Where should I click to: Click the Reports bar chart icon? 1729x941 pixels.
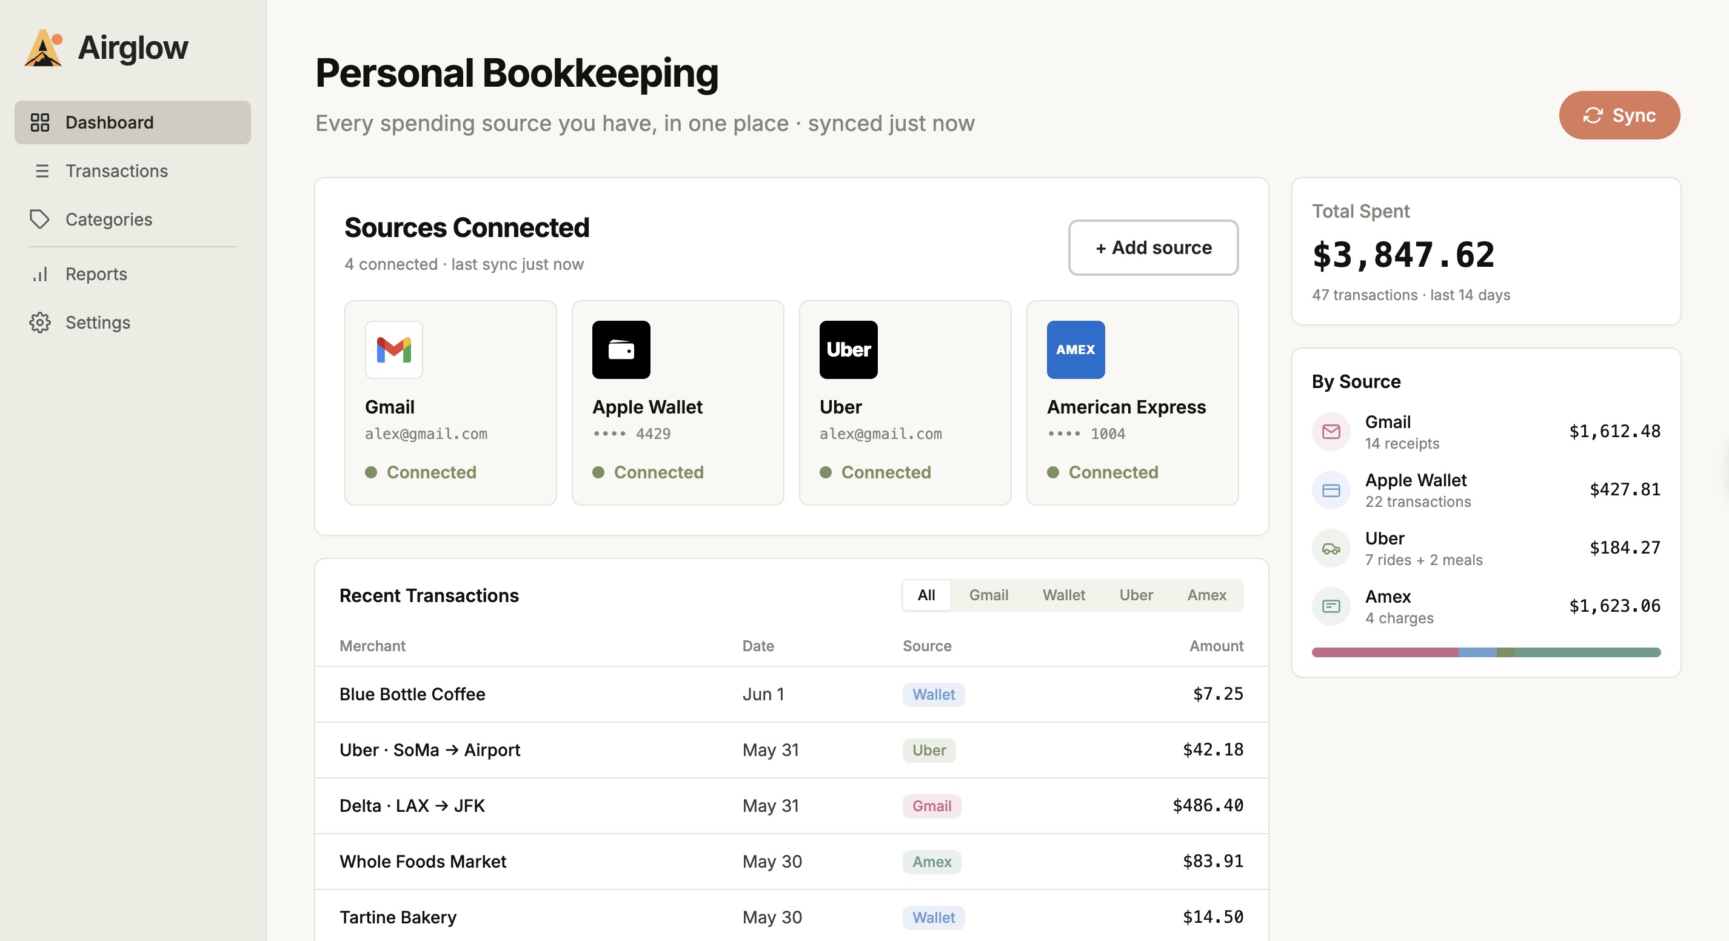pos(40,274)
